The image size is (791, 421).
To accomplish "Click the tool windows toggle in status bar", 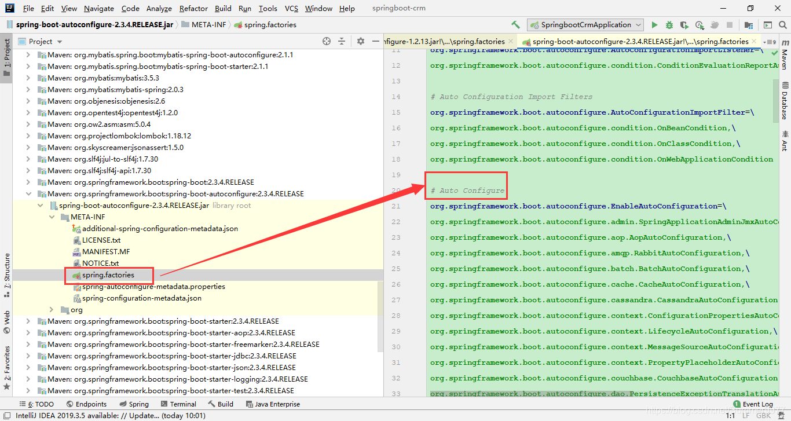I will (6, 415).
